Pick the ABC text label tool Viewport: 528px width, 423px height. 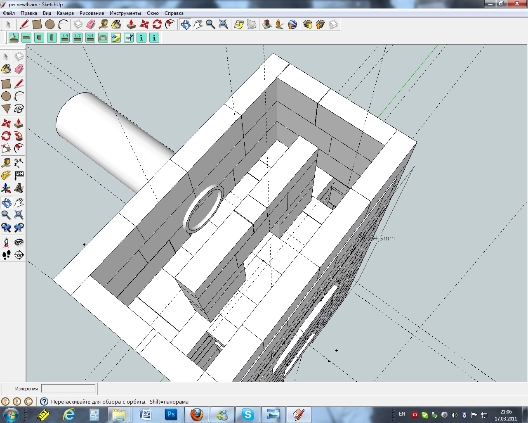pos(19,176)
